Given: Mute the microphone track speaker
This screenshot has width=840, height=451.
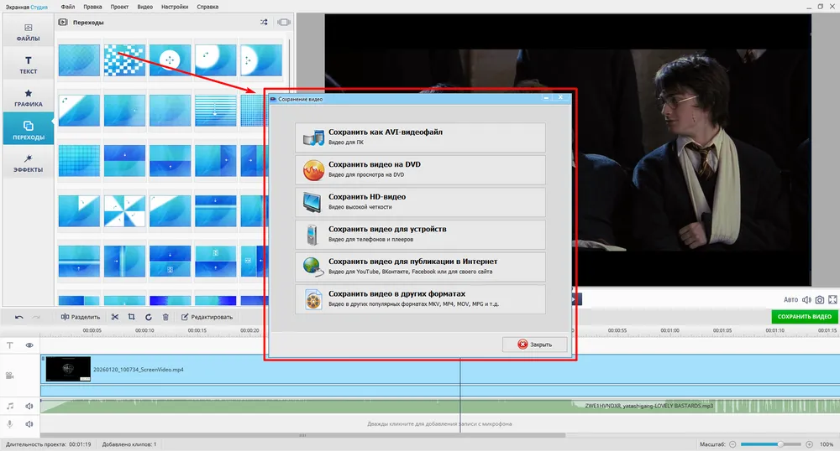Looking at the screenshot, I should coord(29,423).
